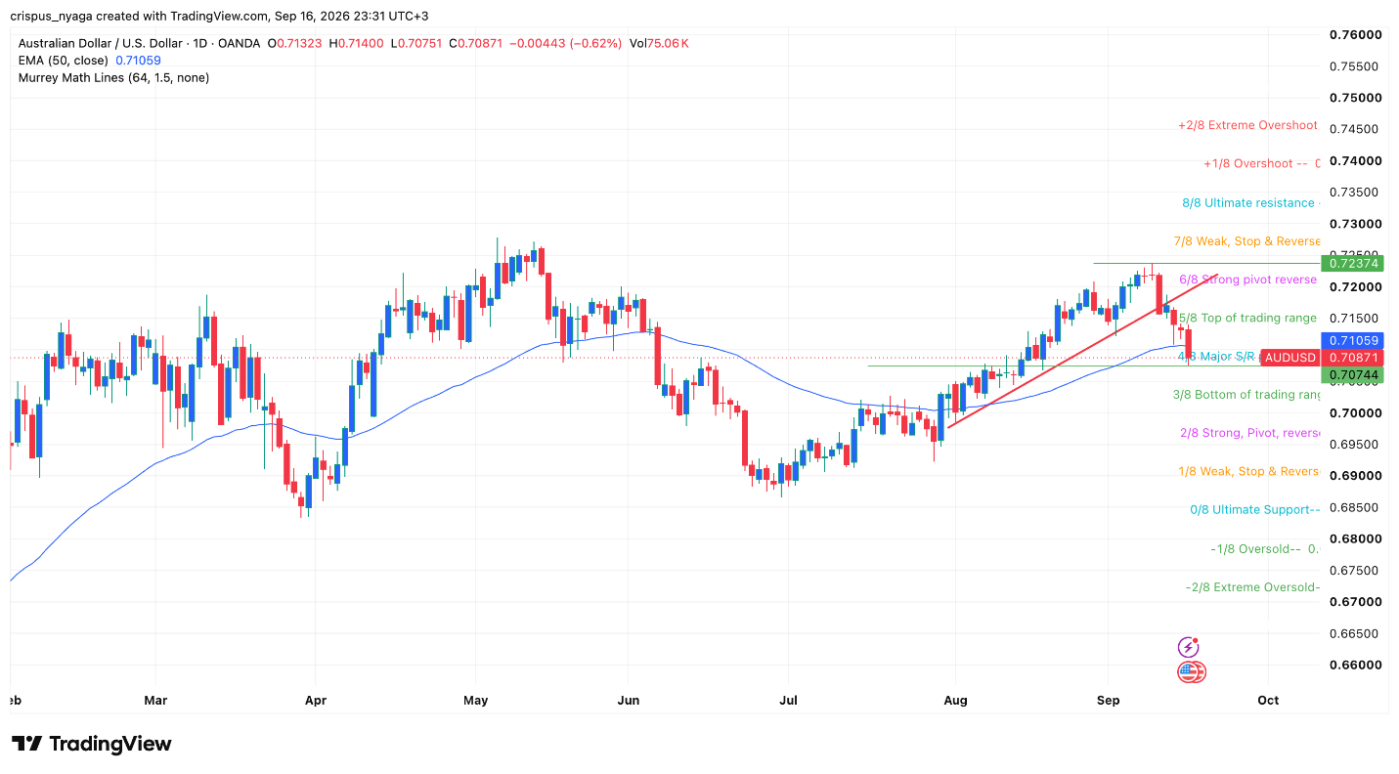
Task: Click the purple lightning bolt news icon
Action: 1189,647
